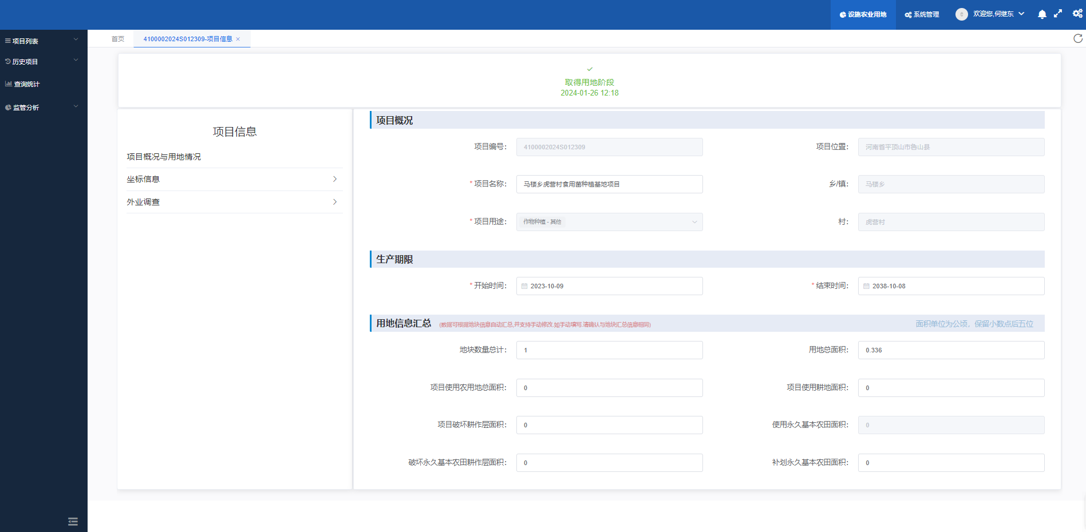Viewport: 1086px width, 532px height.
Task: Click the refresh icon beside the tab bar
Action: pyautogui.click(x=1077, y=38)
